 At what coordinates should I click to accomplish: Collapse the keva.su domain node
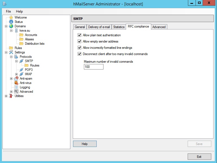[x=11, y=31]
